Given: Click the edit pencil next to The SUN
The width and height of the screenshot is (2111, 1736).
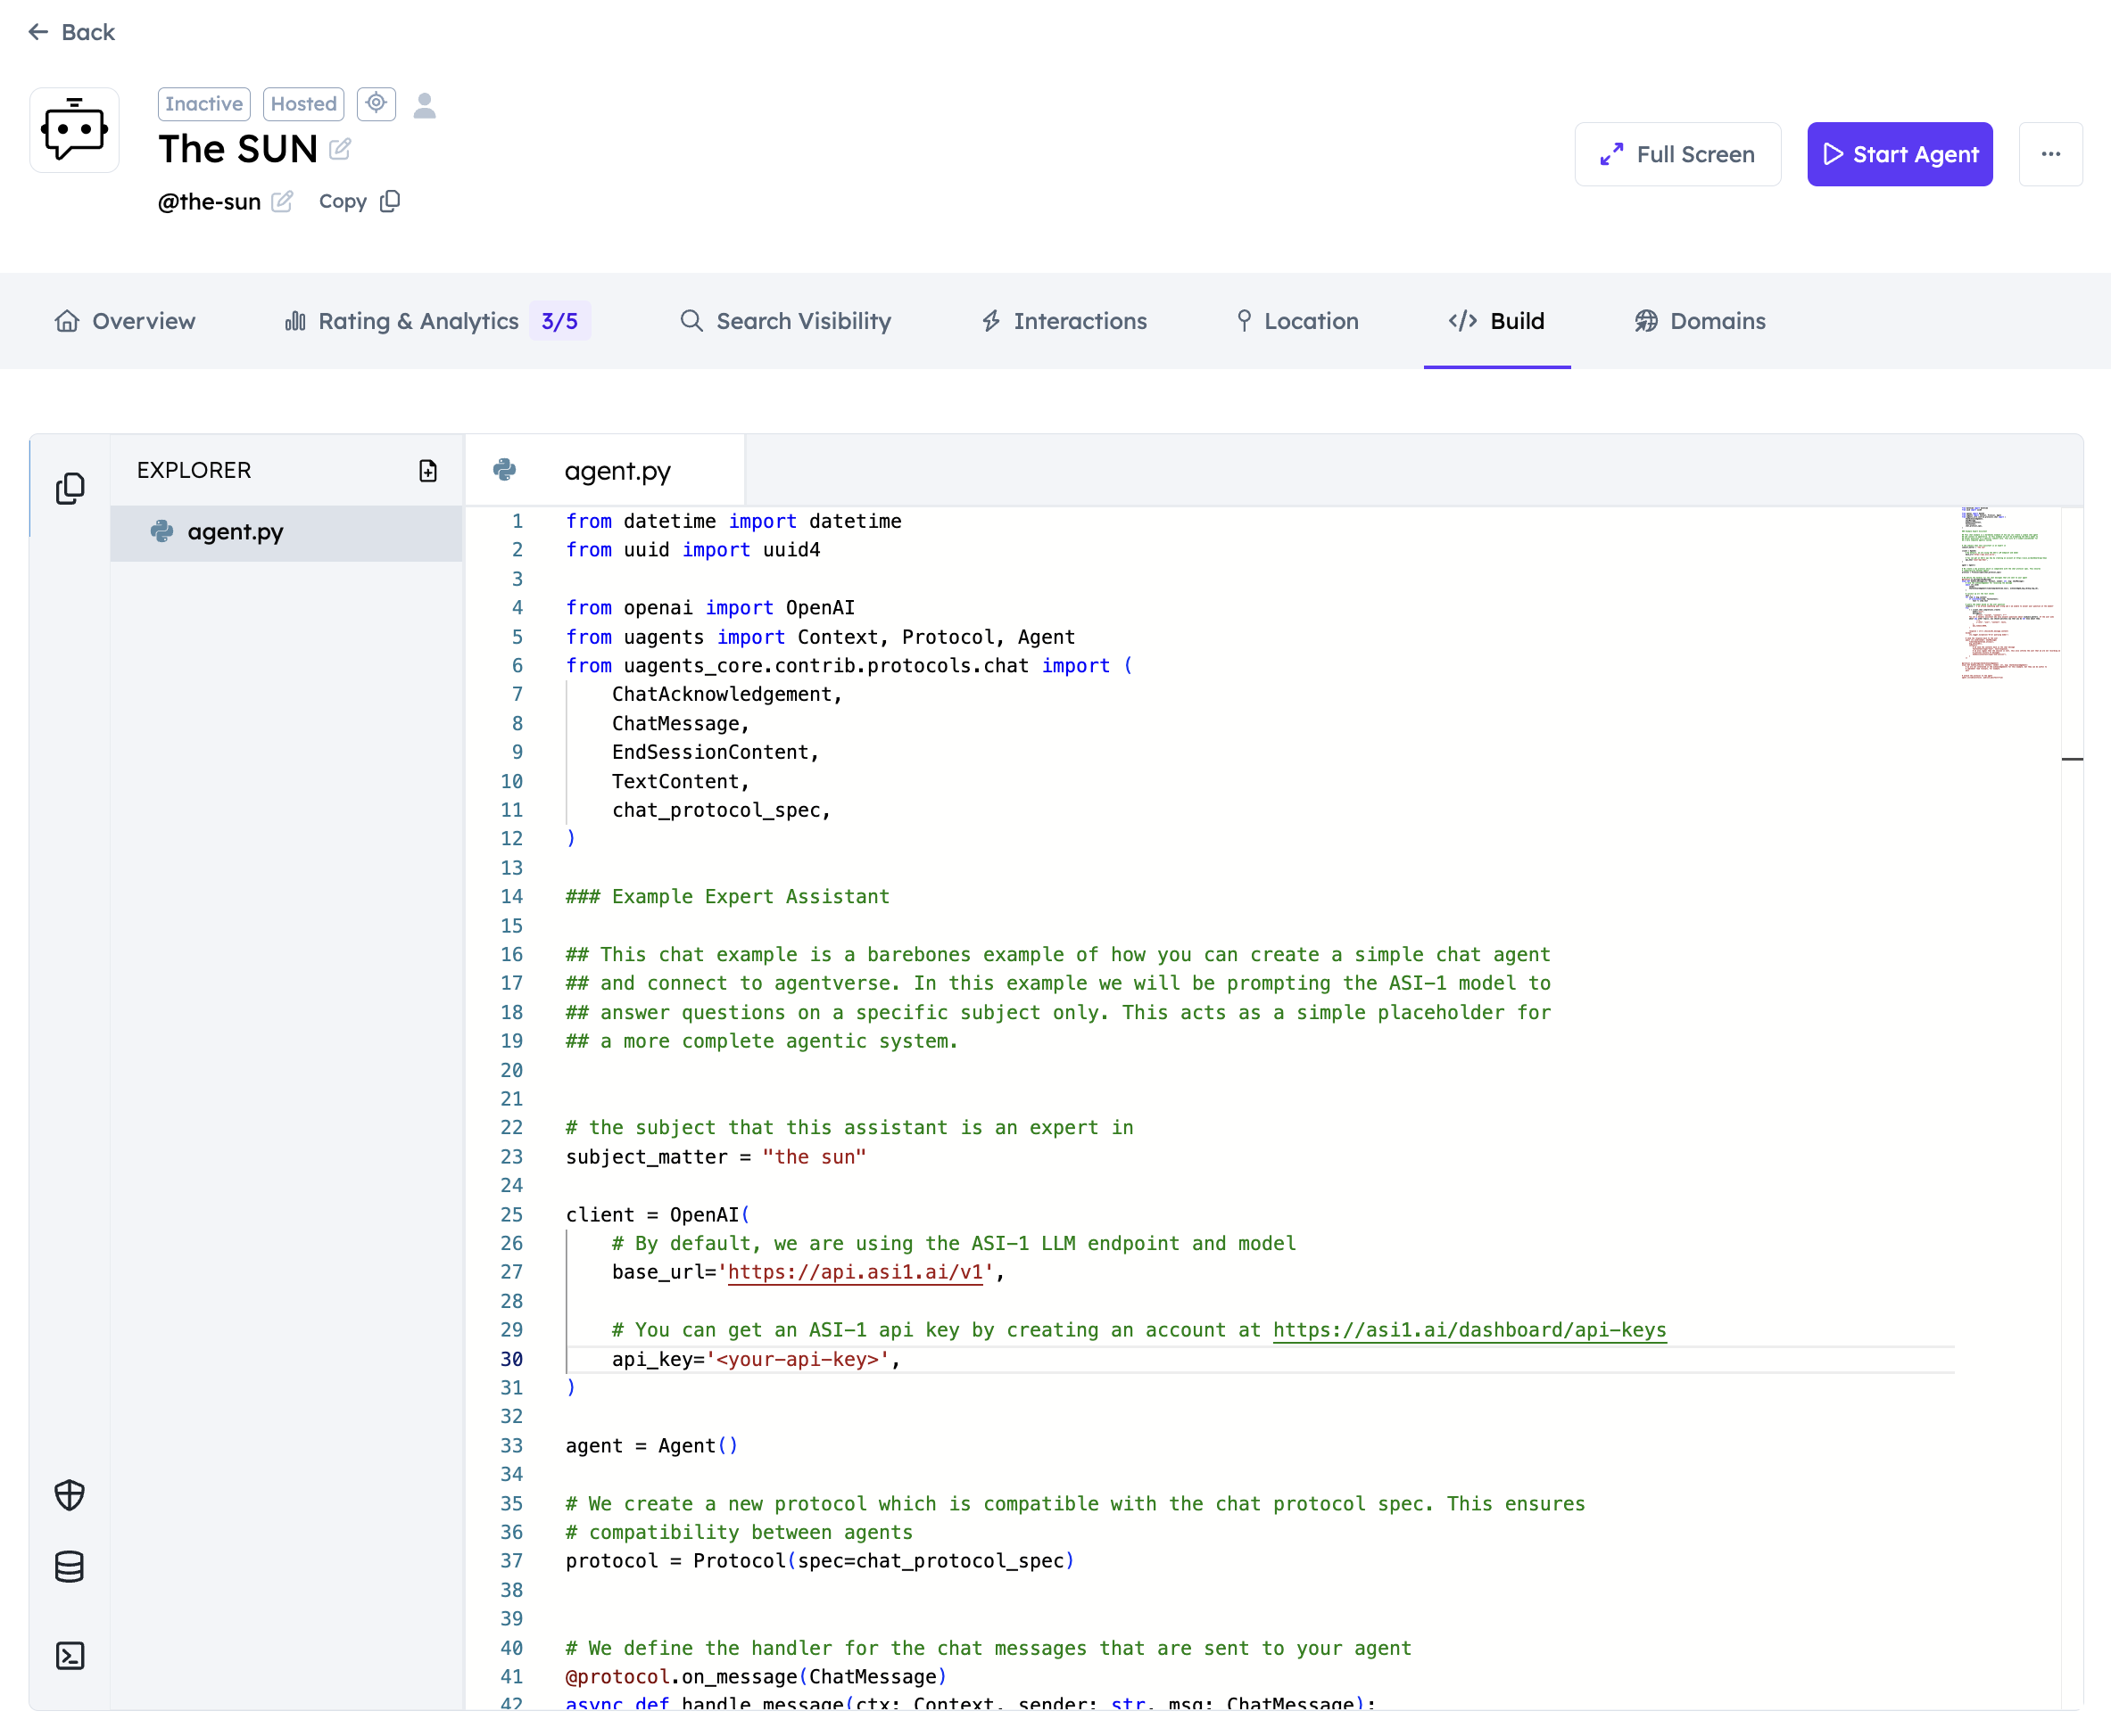Looking at the screenshot, I should [x=340, y=150].
